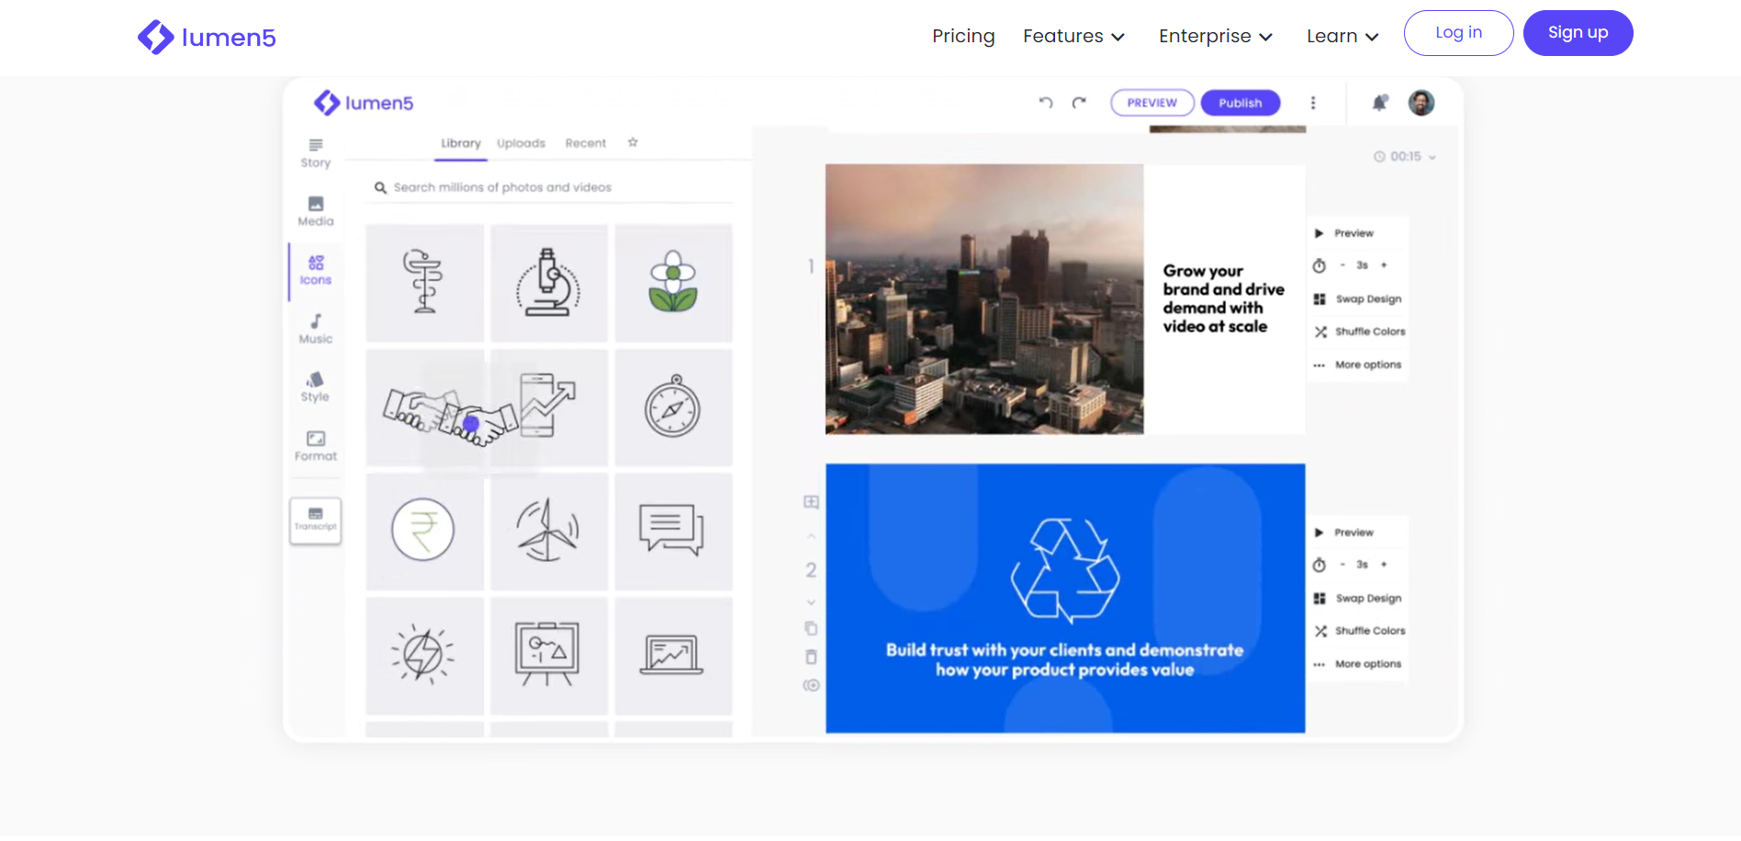Expand the Learn dropdown menu
Screen dimensions: 1741x841
1342,36
